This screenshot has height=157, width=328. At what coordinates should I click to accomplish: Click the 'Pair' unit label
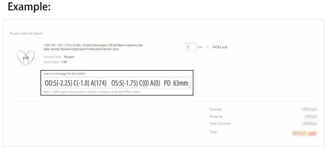[200, 47]
